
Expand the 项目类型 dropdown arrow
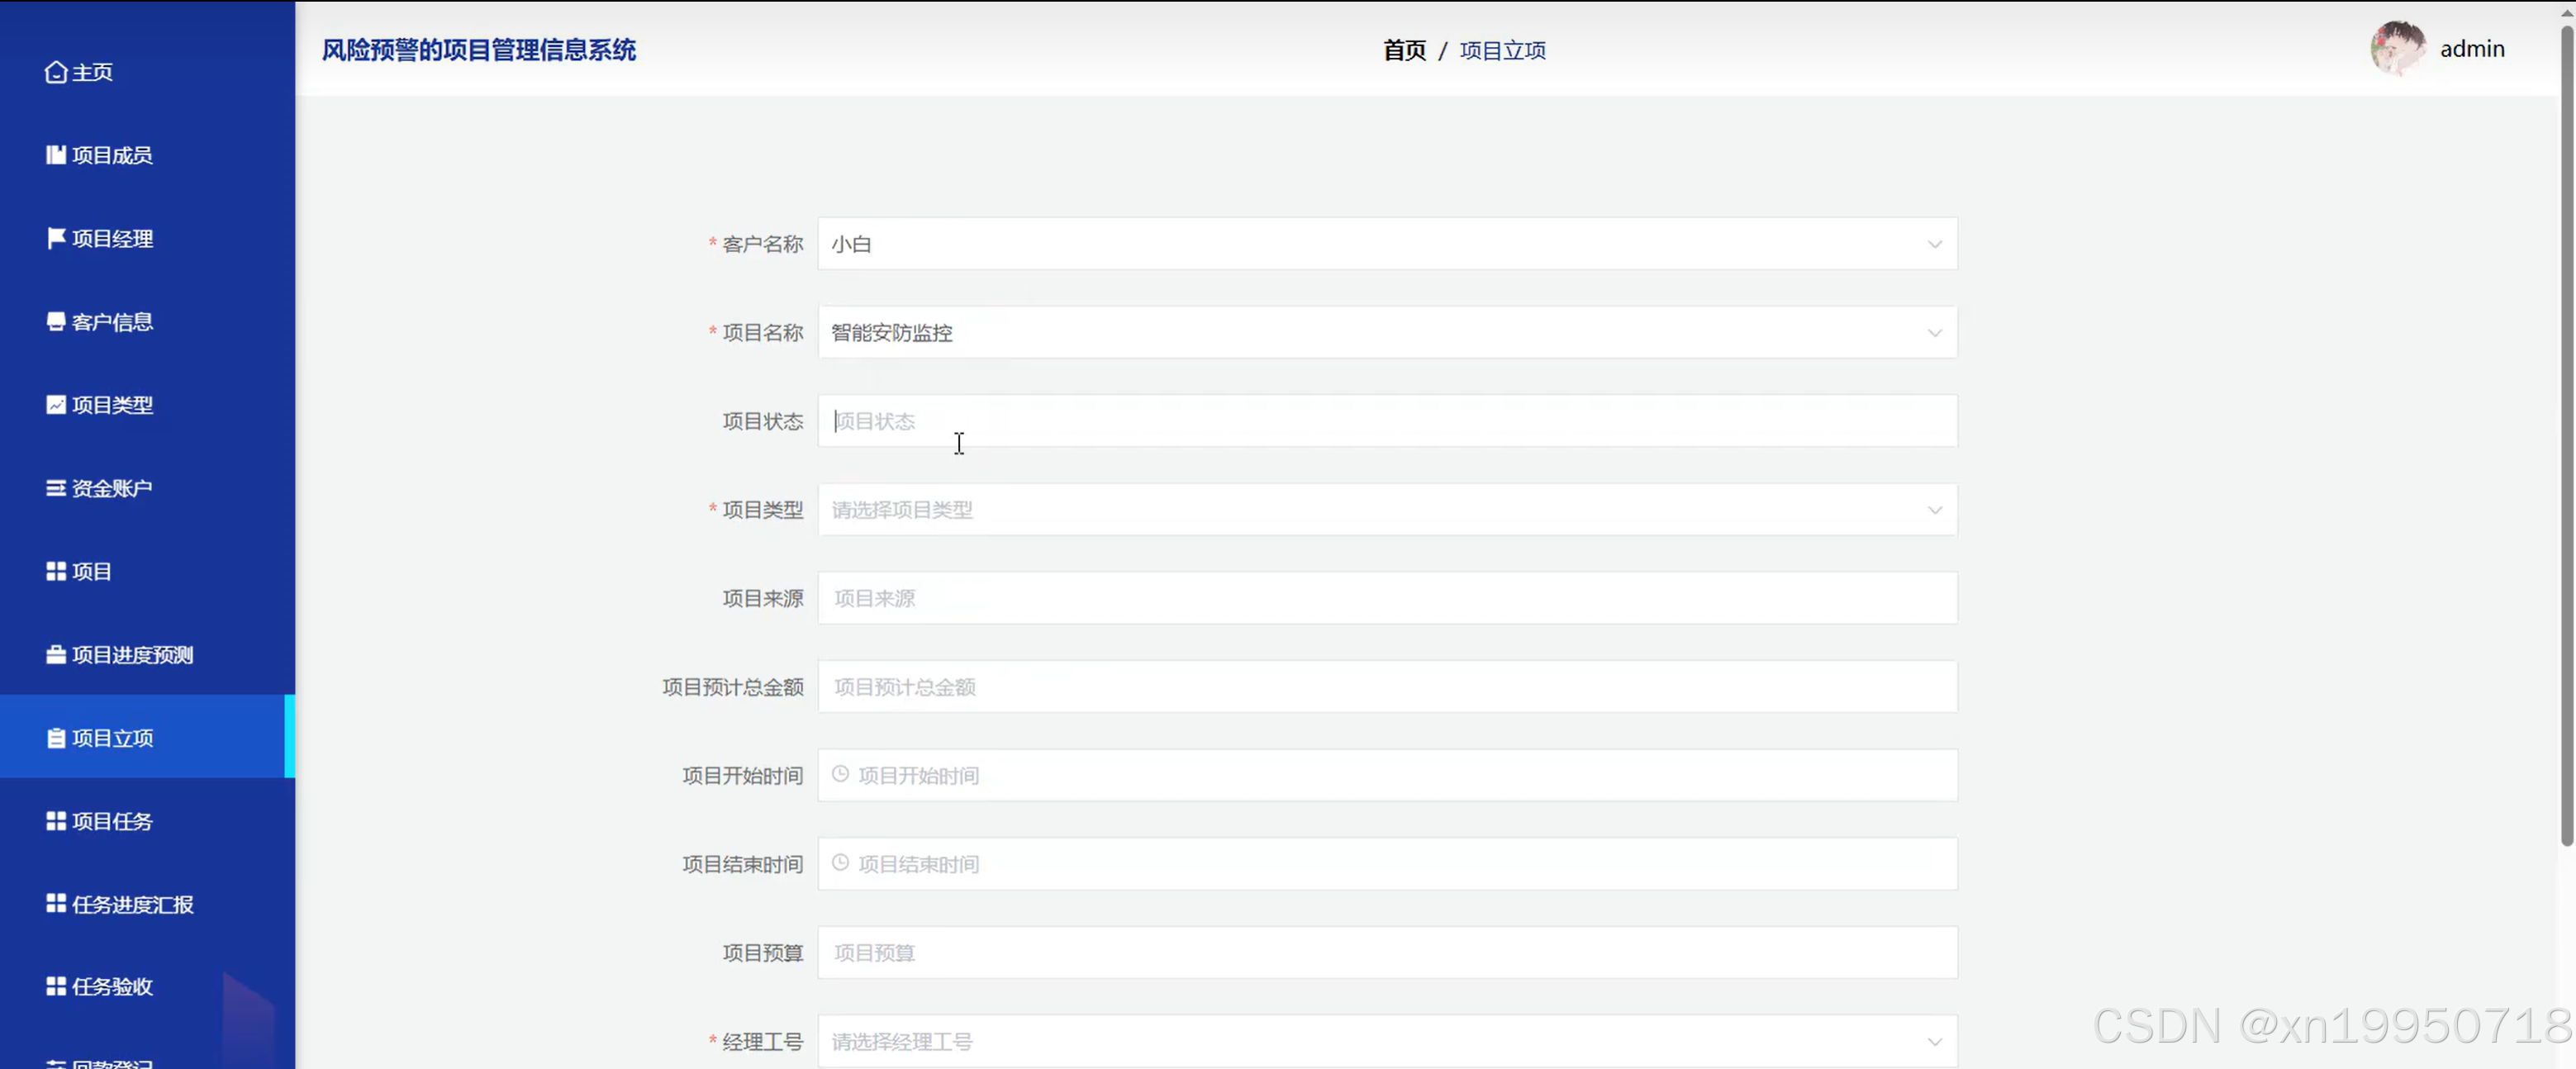coord(1934,510)
